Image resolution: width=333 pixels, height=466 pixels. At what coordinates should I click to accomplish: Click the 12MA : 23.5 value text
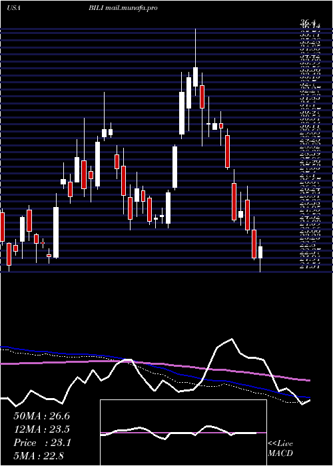click(x=41, y=429)
